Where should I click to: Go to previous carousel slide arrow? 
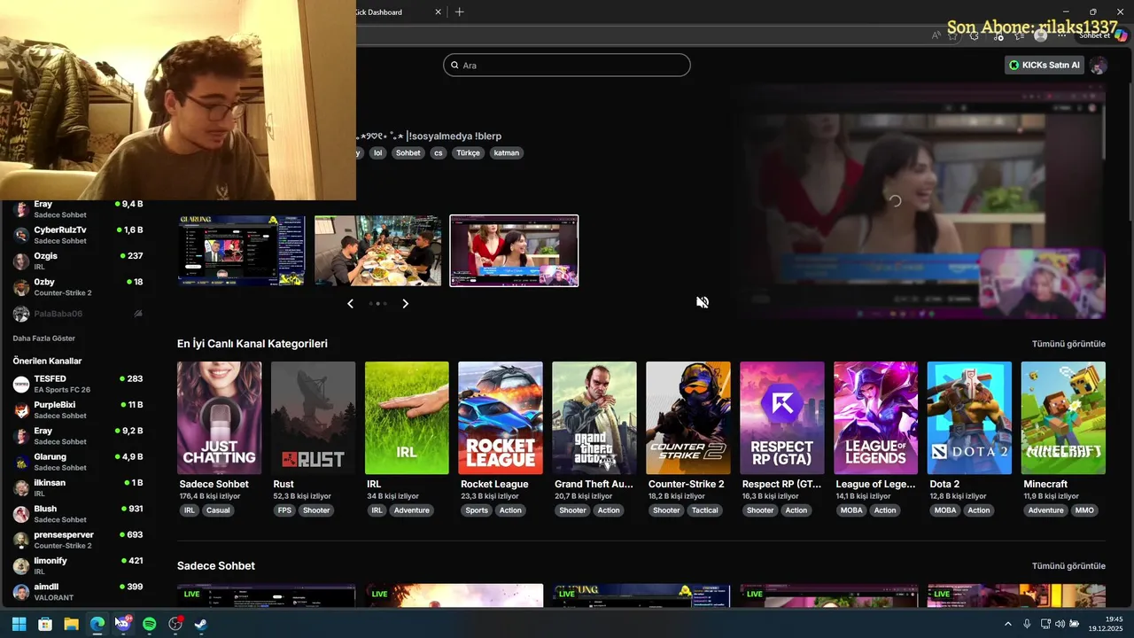tap(350, 304)
